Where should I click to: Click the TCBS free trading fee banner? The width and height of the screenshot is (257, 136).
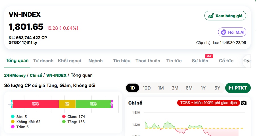[x=208, y=103]
